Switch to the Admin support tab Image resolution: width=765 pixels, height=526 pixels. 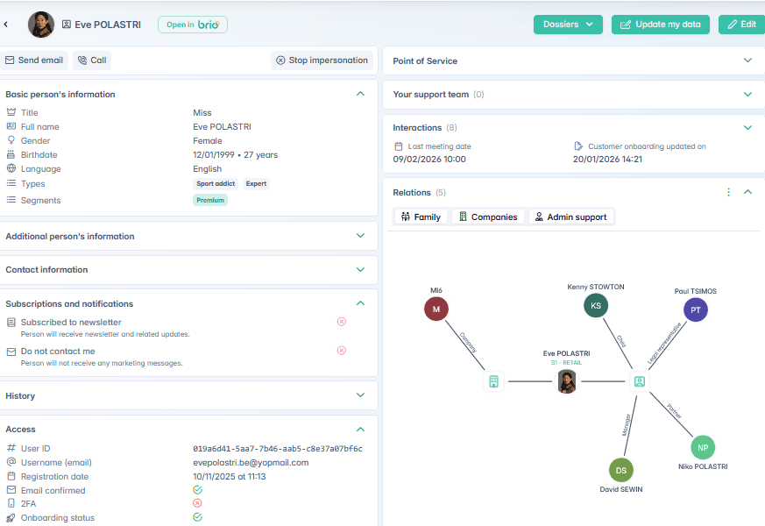[x=570, y=217]
